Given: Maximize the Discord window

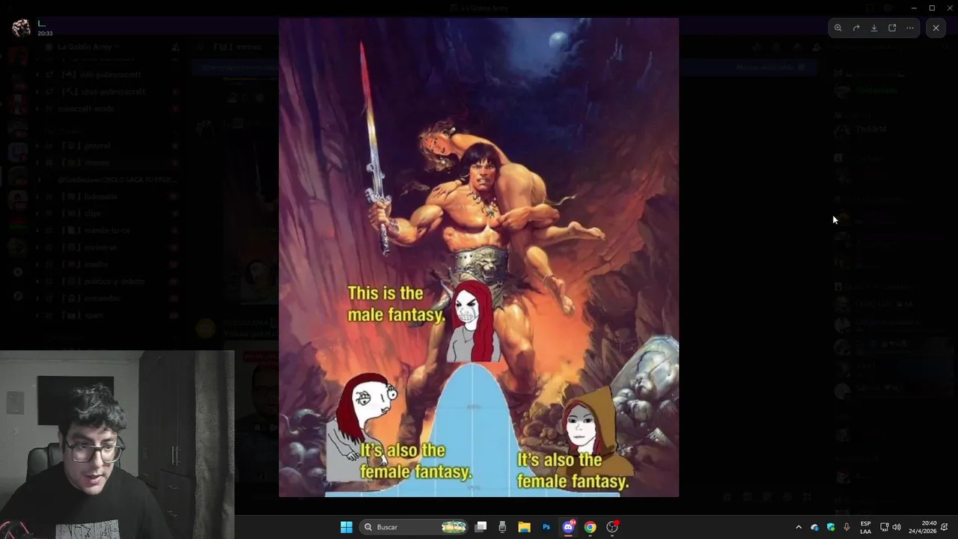Looking at the screenshot, I should click(x=932, y=7).
